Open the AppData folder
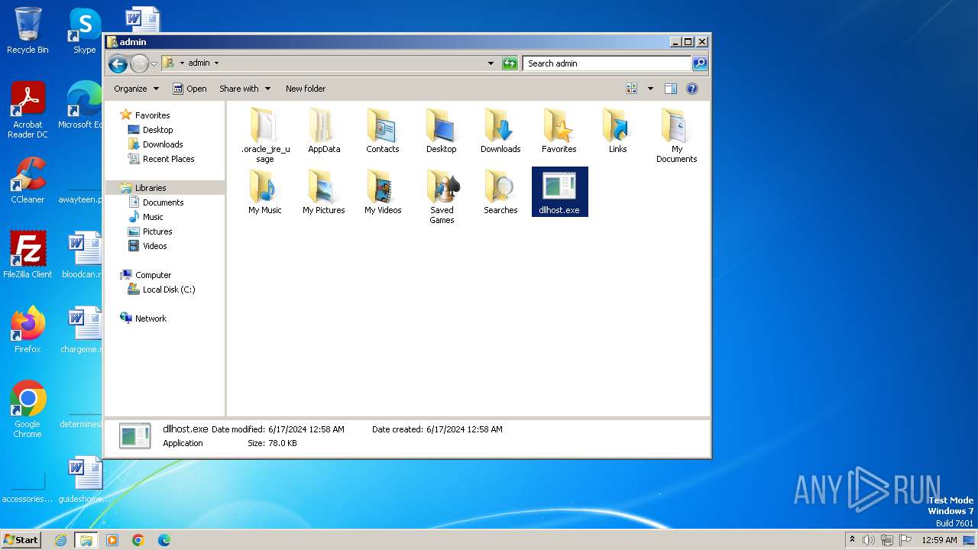978x550 pixels. pyautogui.click(x=324, y=131)
